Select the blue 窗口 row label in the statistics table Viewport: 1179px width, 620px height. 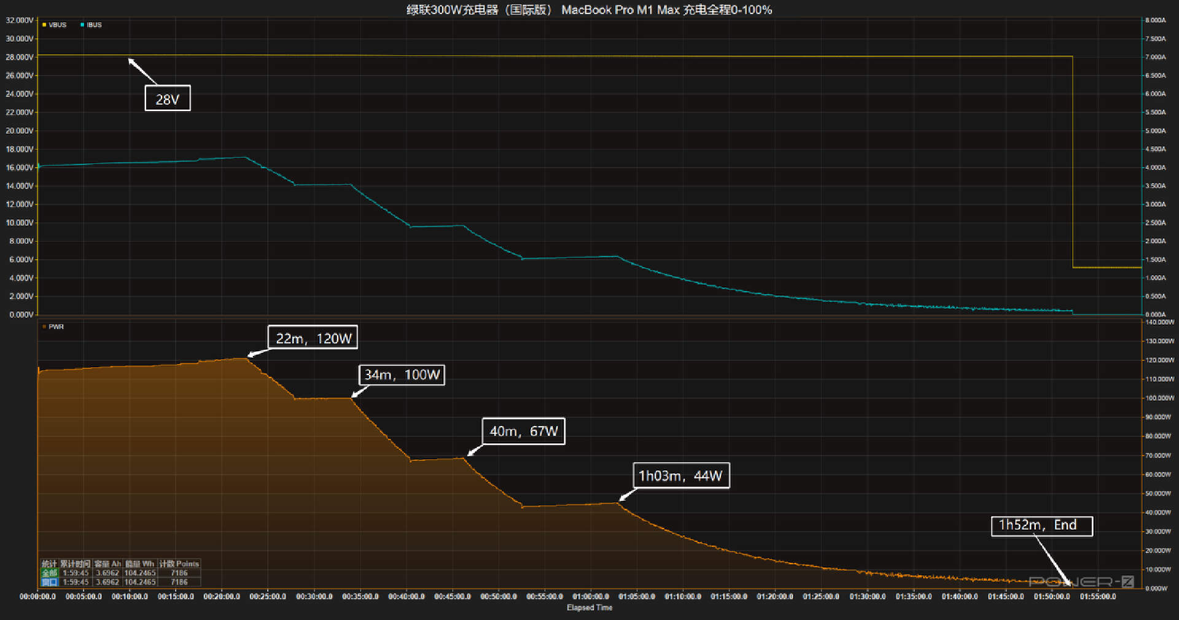pyautogui.click(x=49, y=582)
